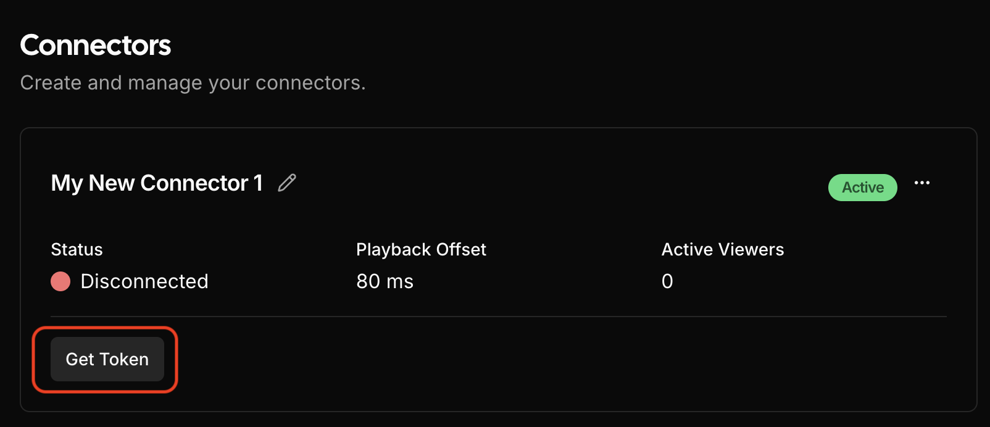Click the Disconnected status text

(x=144, y=281)
